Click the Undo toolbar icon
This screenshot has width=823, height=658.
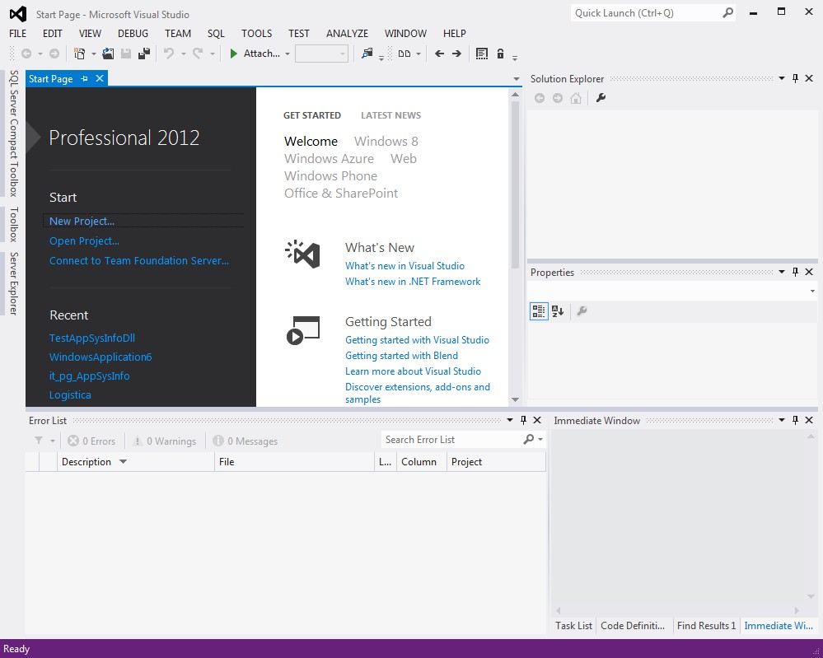click(169, 54)
